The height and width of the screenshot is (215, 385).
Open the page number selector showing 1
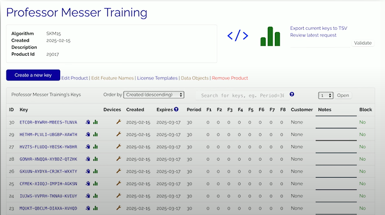pos(325,95)
